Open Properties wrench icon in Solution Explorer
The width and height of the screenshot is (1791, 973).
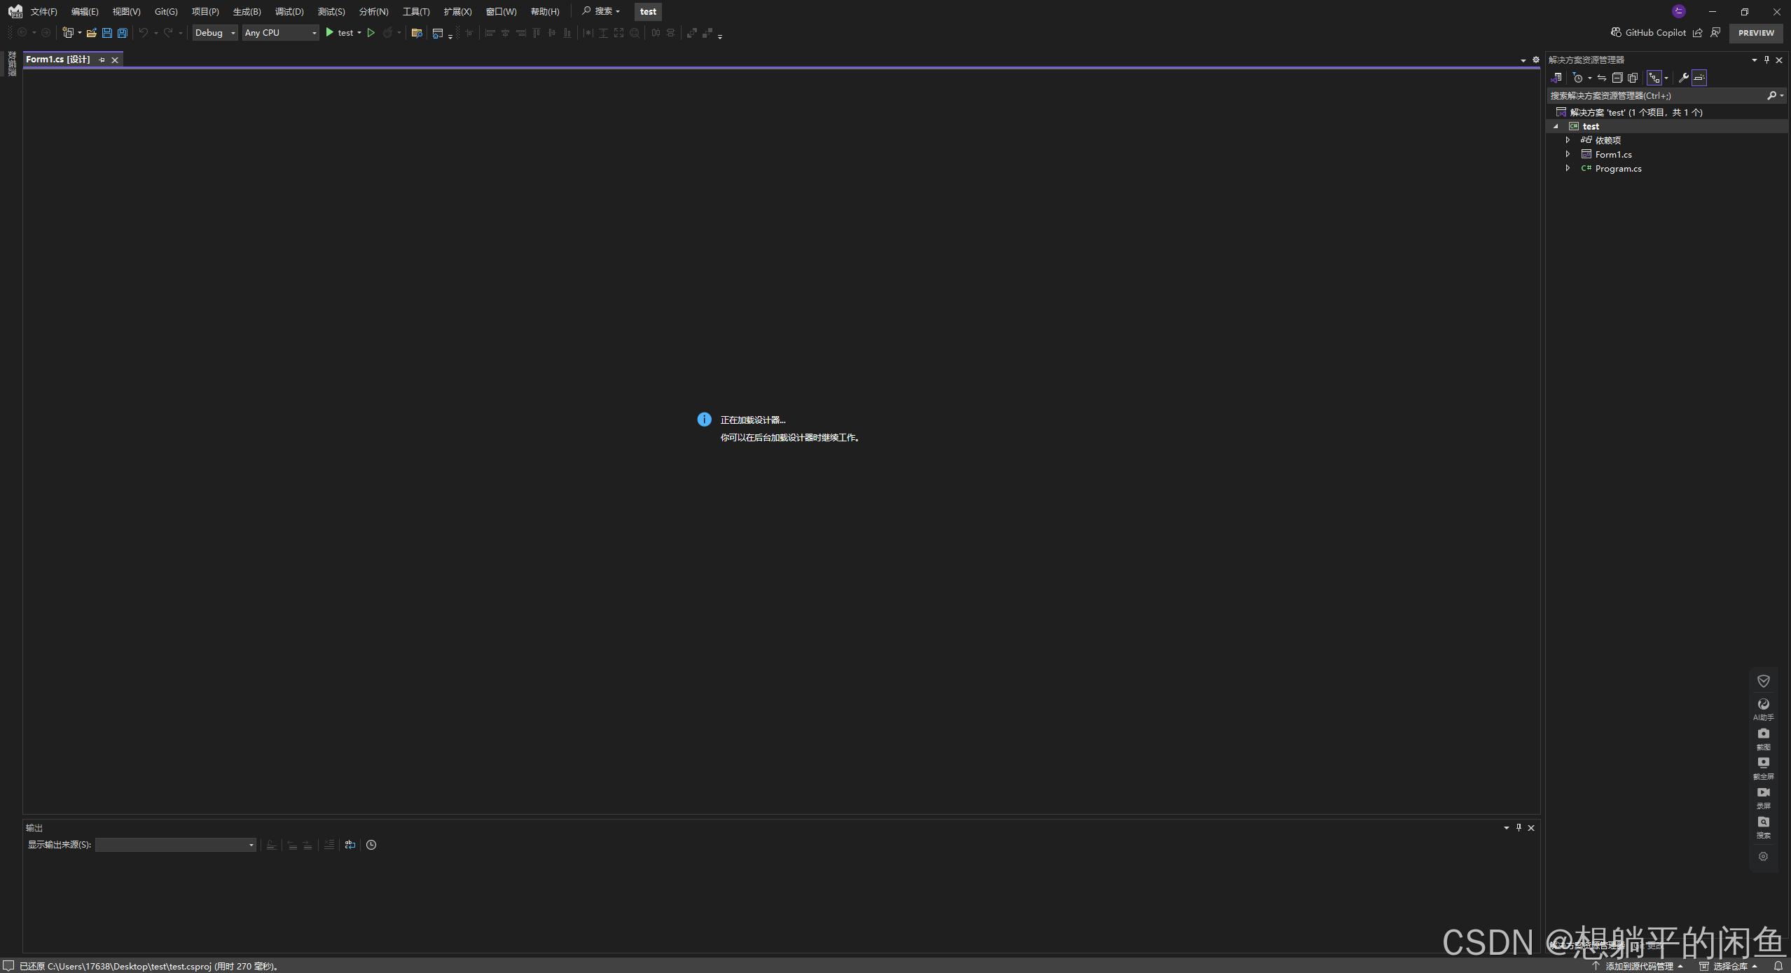pos(1683,78)
